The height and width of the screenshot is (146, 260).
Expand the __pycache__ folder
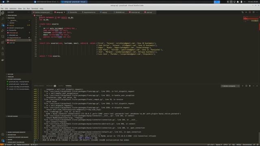13,20
